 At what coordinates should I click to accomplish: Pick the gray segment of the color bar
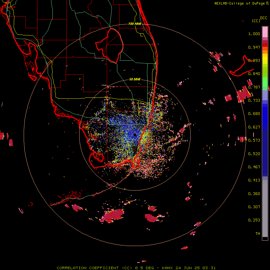(265, 208)
